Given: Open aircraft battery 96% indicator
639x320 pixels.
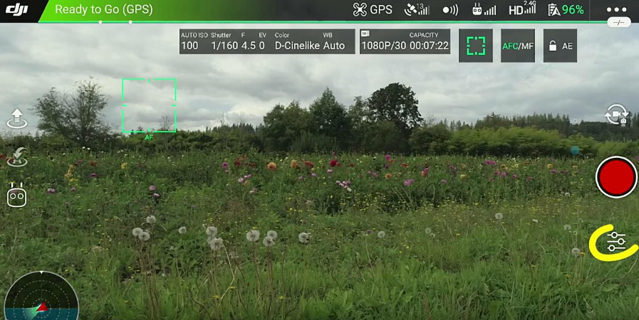Looking at the screenshot, I should click(566, 10).
